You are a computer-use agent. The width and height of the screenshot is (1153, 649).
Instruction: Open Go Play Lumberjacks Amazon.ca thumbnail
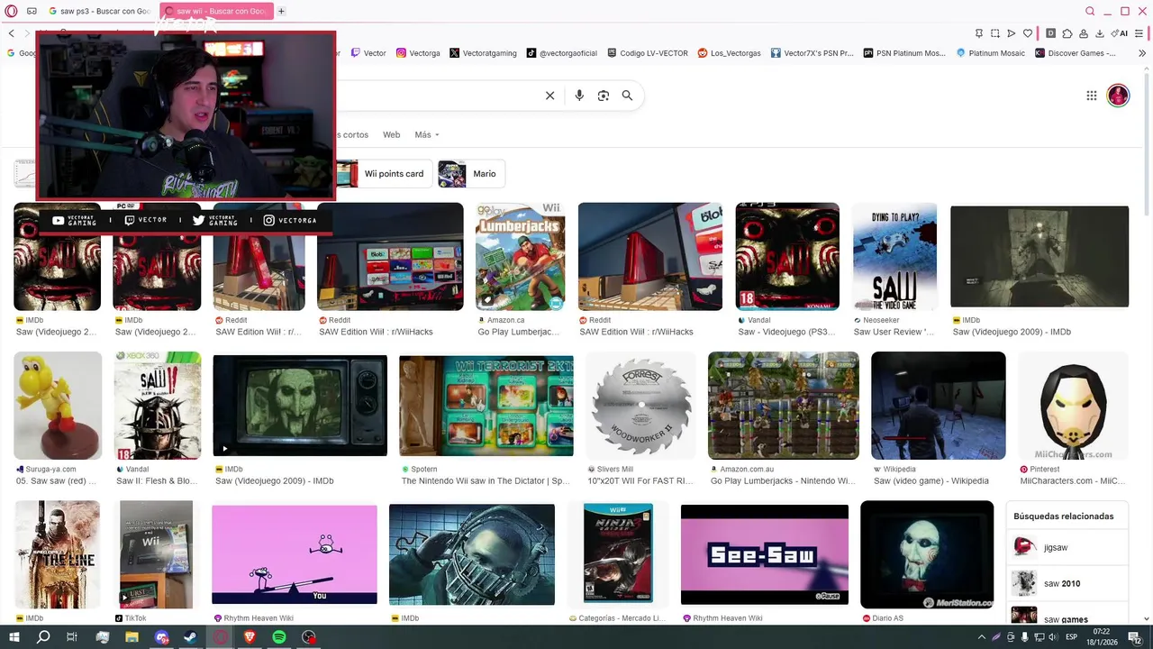coord(520,257)
